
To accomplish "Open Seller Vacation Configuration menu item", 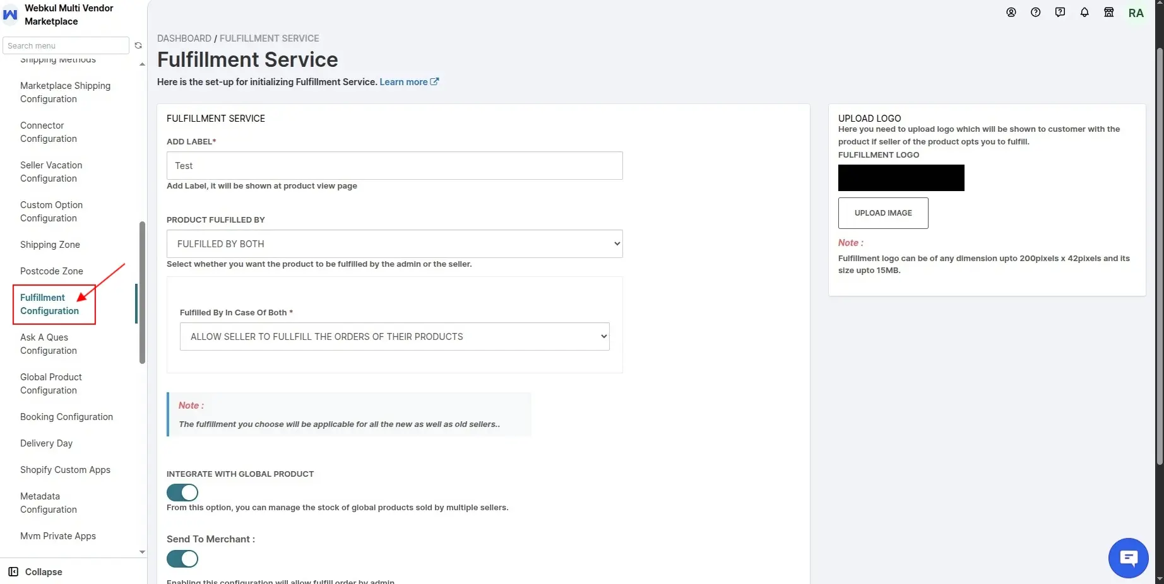I will coord(51,172).
